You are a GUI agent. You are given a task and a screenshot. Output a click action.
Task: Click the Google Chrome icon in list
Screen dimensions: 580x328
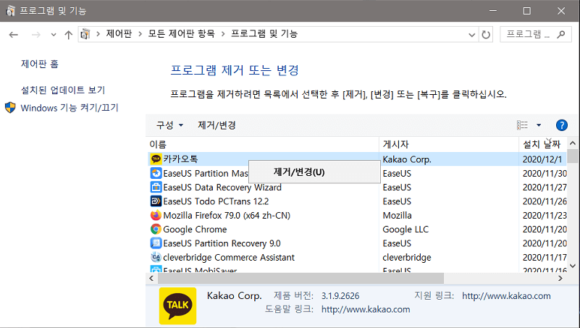(156, 230)
